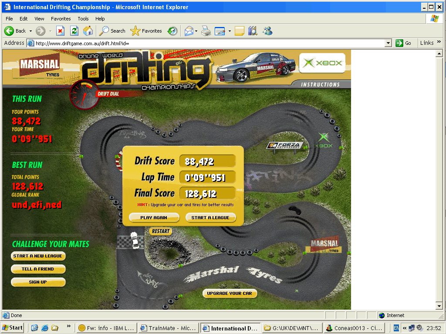Open the Quick Launch folder icon
This screenshot has width=446, height=334.
tap(54, 328)
